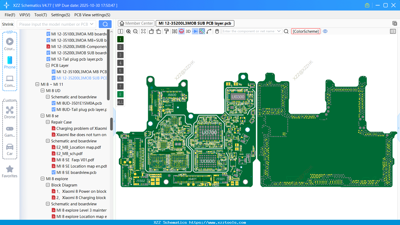
Task: Select the Zoom Out tool
Action: point(135,31)
